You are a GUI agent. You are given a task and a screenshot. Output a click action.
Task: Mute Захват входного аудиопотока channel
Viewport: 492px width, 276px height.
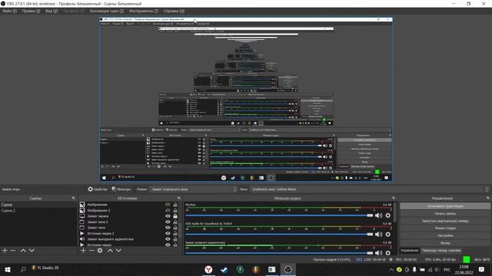tap(379, 252)
